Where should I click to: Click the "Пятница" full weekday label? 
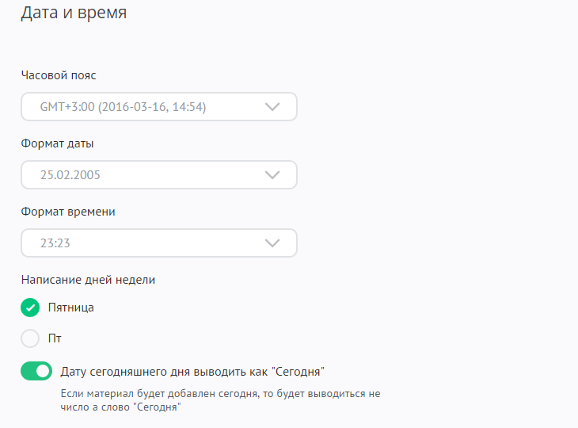pos(71,308)
